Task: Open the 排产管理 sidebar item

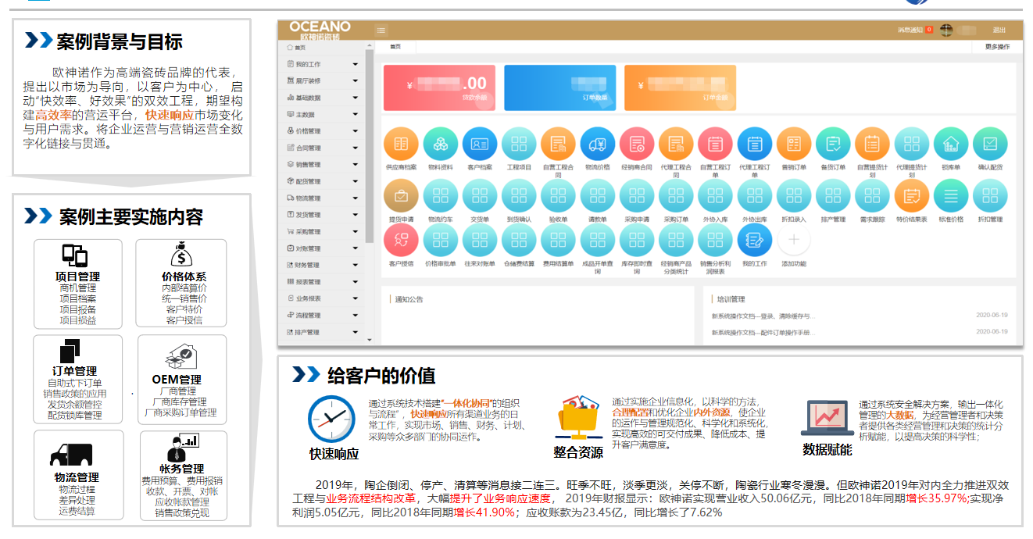Action: pyautogui.click(x=321, y=332)
